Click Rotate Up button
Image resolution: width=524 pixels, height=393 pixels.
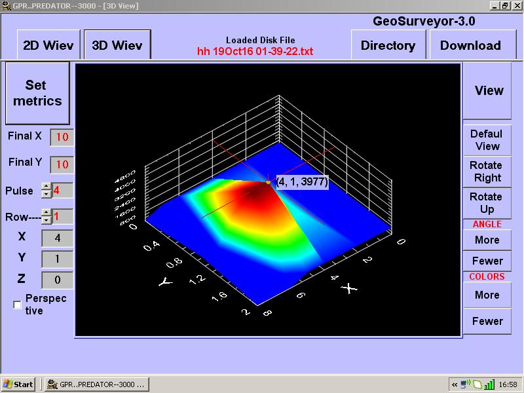[487, 203]
